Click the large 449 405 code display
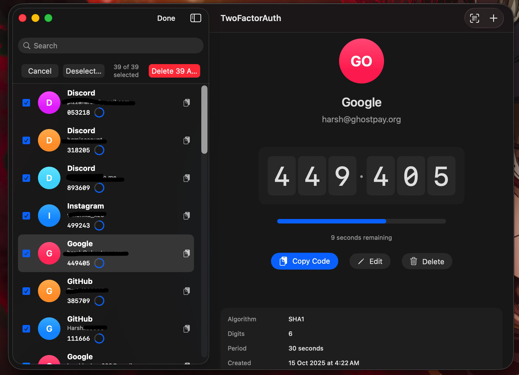The height and width of the screenshot is (375, 519). 362,176
